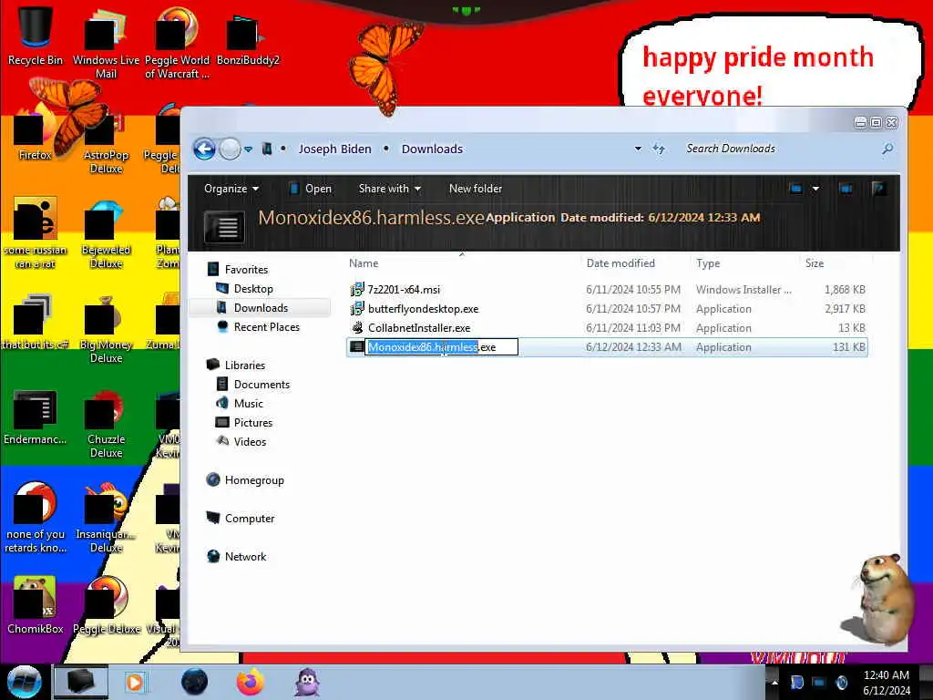The height and width of the screenshot is (700, 933).
Task: Expand the address bar history dropdown
Action: pos(638,149)
